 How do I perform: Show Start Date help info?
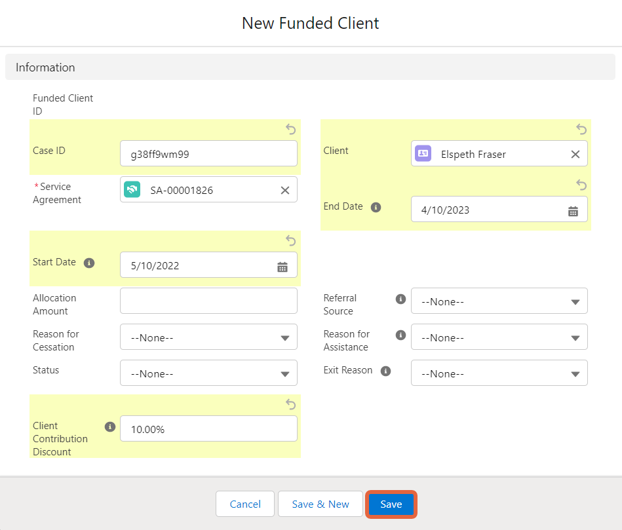89,263
